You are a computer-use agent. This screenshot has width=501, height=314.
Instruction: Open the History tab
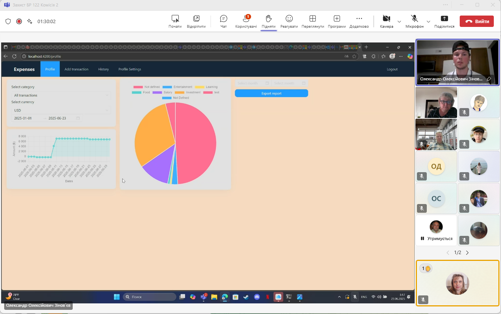coord(103,69)
